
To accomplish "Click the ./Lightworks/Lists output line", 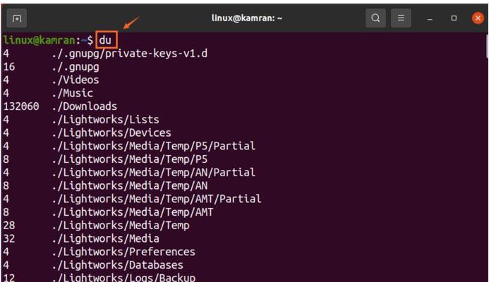I will [81, 119].
